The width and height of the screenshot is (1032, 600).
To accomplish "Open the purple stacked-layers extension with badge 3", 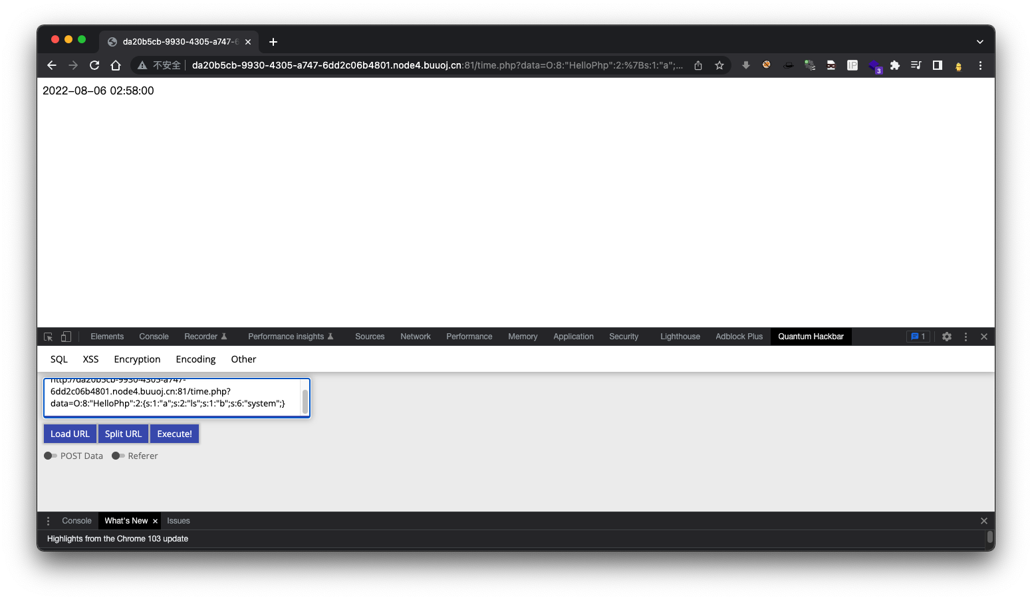I will pyautogui.click(x=875, y=66).
